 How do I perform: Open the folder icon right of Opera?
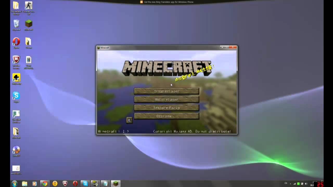point(29,43)
